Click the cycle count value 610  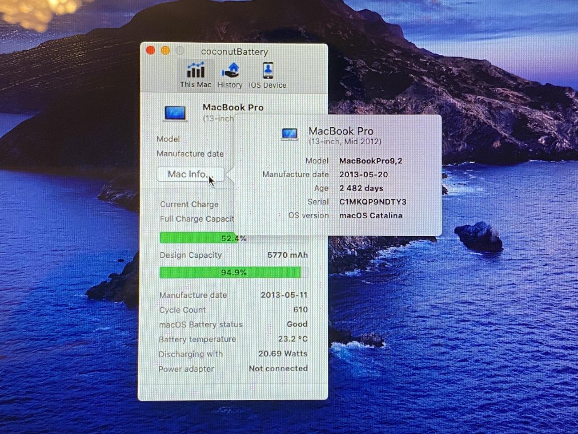tap(300, 310)
